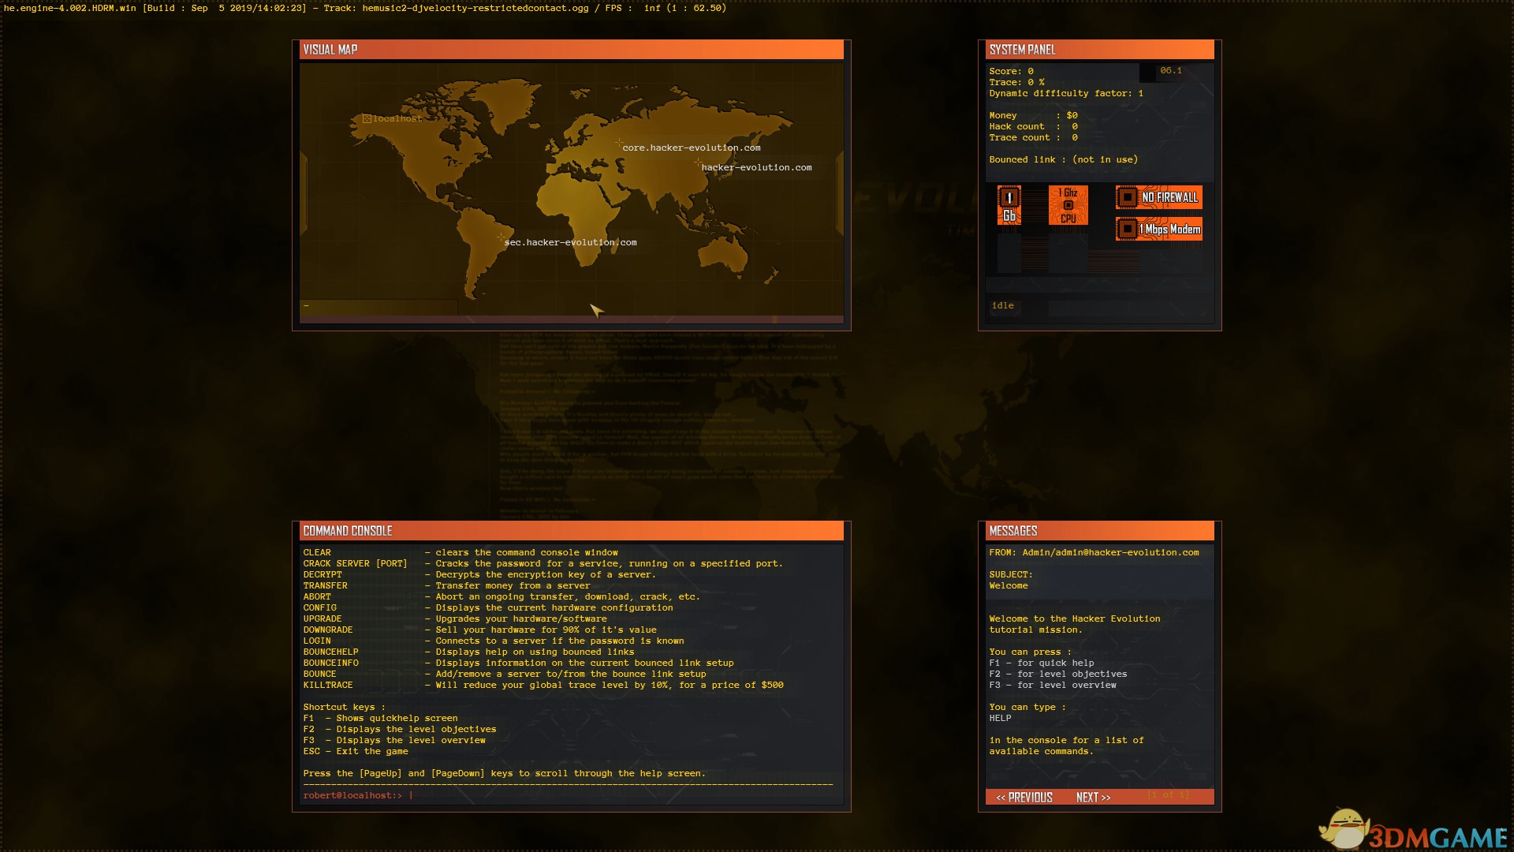This screenshot has width=1514, height=852.
Task: Click 'Bounced link : (not in use)' text
Action: click(1064, 160)
